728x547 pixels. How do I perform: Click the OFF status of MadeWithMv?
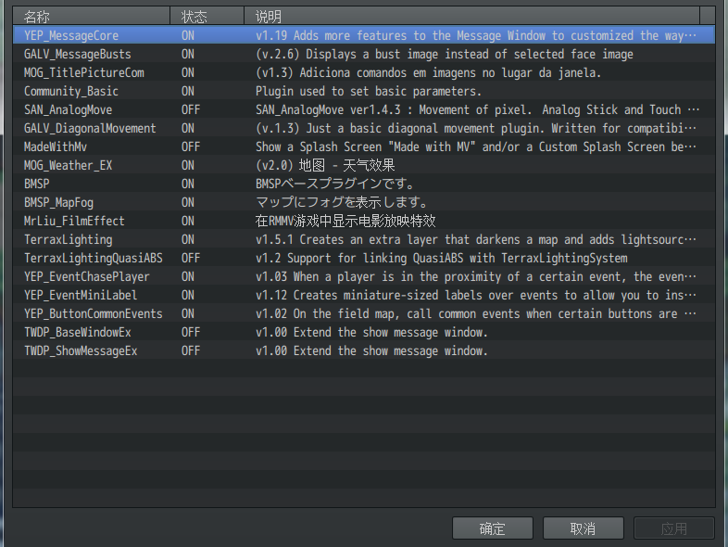click(x=191, y=146)
